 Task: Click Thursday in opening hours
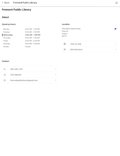tap(7, 38)
